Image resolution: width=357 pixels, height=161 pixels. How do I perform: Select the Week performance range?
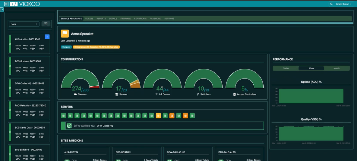pyautogui.click(x=311, y=68)
